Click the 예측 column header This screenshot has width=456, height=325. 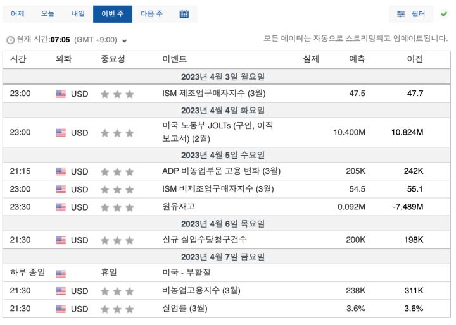point(357,59)
